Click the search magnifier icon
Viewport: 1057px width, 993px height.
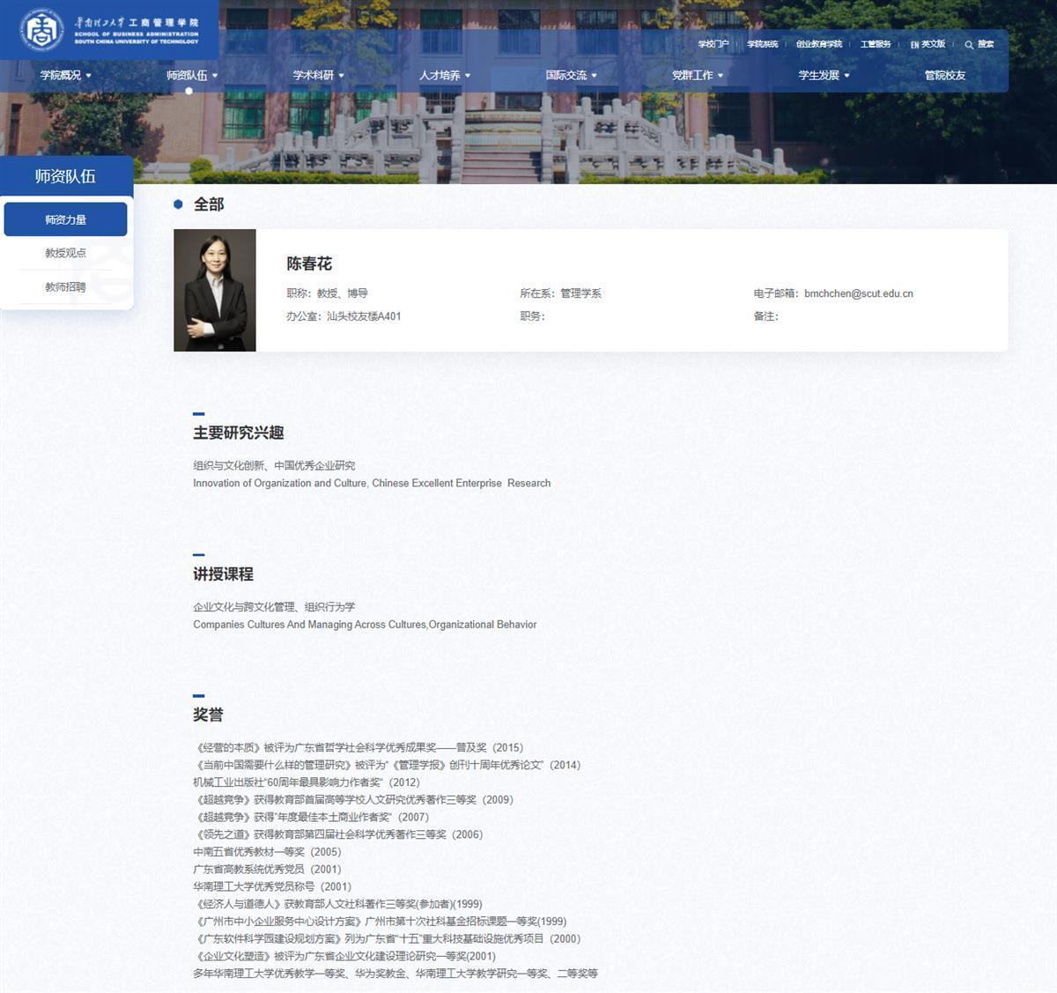(969, 44)
